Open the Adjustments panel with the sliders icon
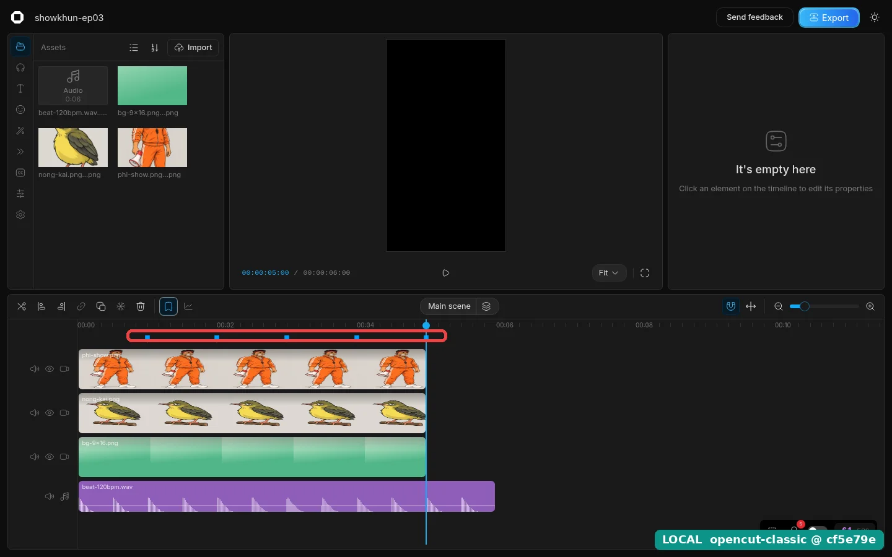The image size is (892, 557). (x=20, y=194)
